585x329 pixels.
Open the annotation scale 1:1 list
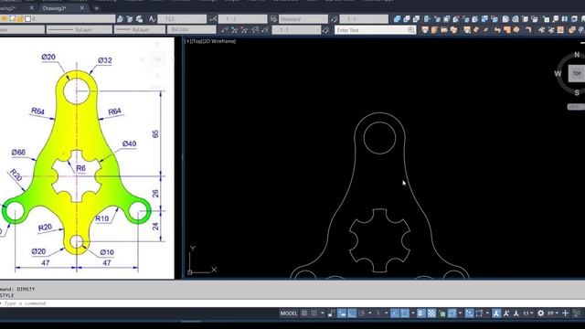(527, 313)
